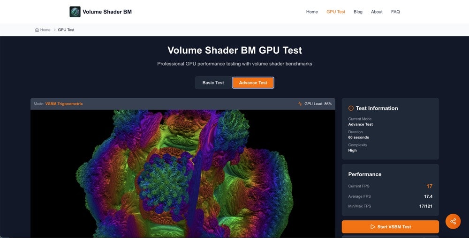Click the Volume Shader BM logo icon
The image size is (469, 238).
(75, 12)
